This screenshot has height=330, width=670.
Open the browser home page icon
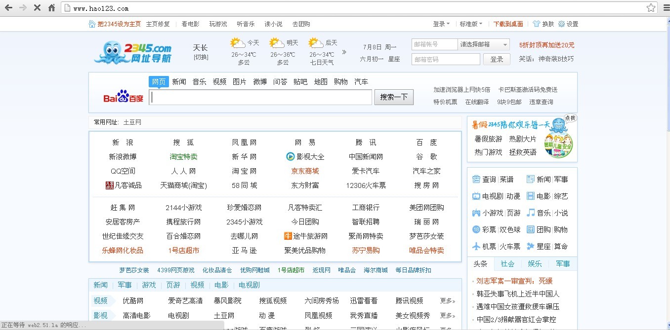click(51, 8)
